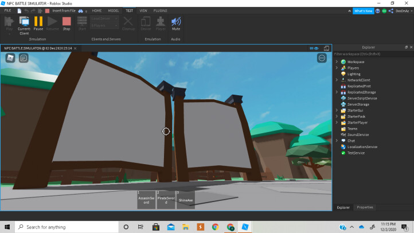Select the TEST ribbon tab
Viewport: 414px width, 233px height.
pyautogui.click(x=130, y=11)
